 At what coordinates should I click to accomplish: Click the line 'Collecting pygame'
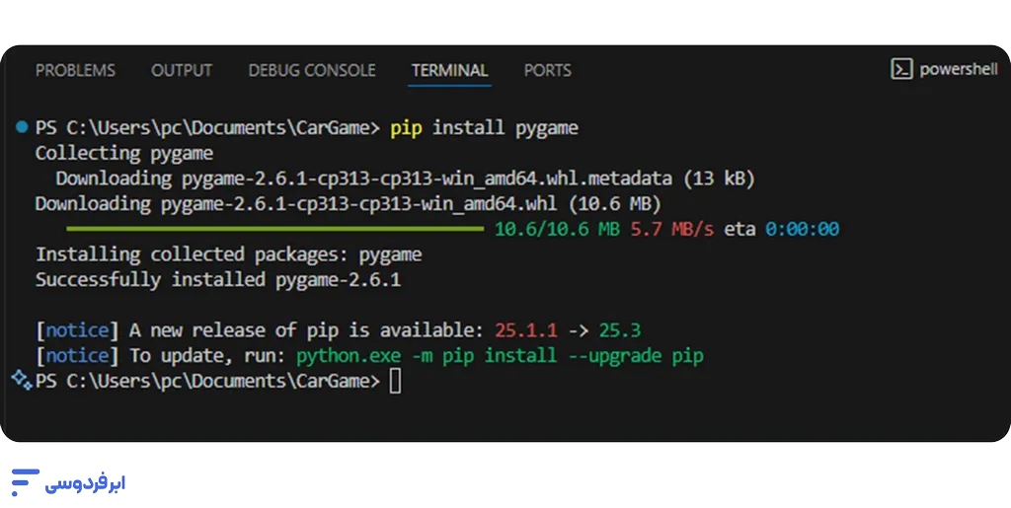(x=124, y=153)
